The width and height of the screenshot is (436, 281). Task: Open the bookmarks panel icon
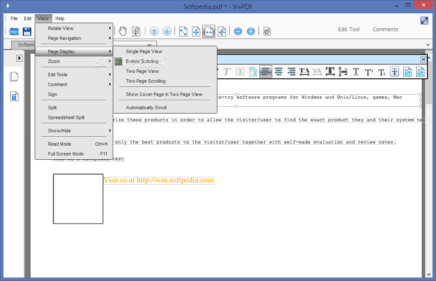(14, 96)
